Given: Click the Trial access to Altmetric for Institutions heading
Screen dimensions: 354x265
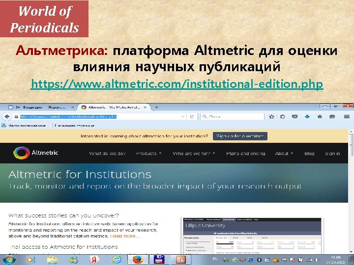Looking at the screenshot, I should pos(63,247).
